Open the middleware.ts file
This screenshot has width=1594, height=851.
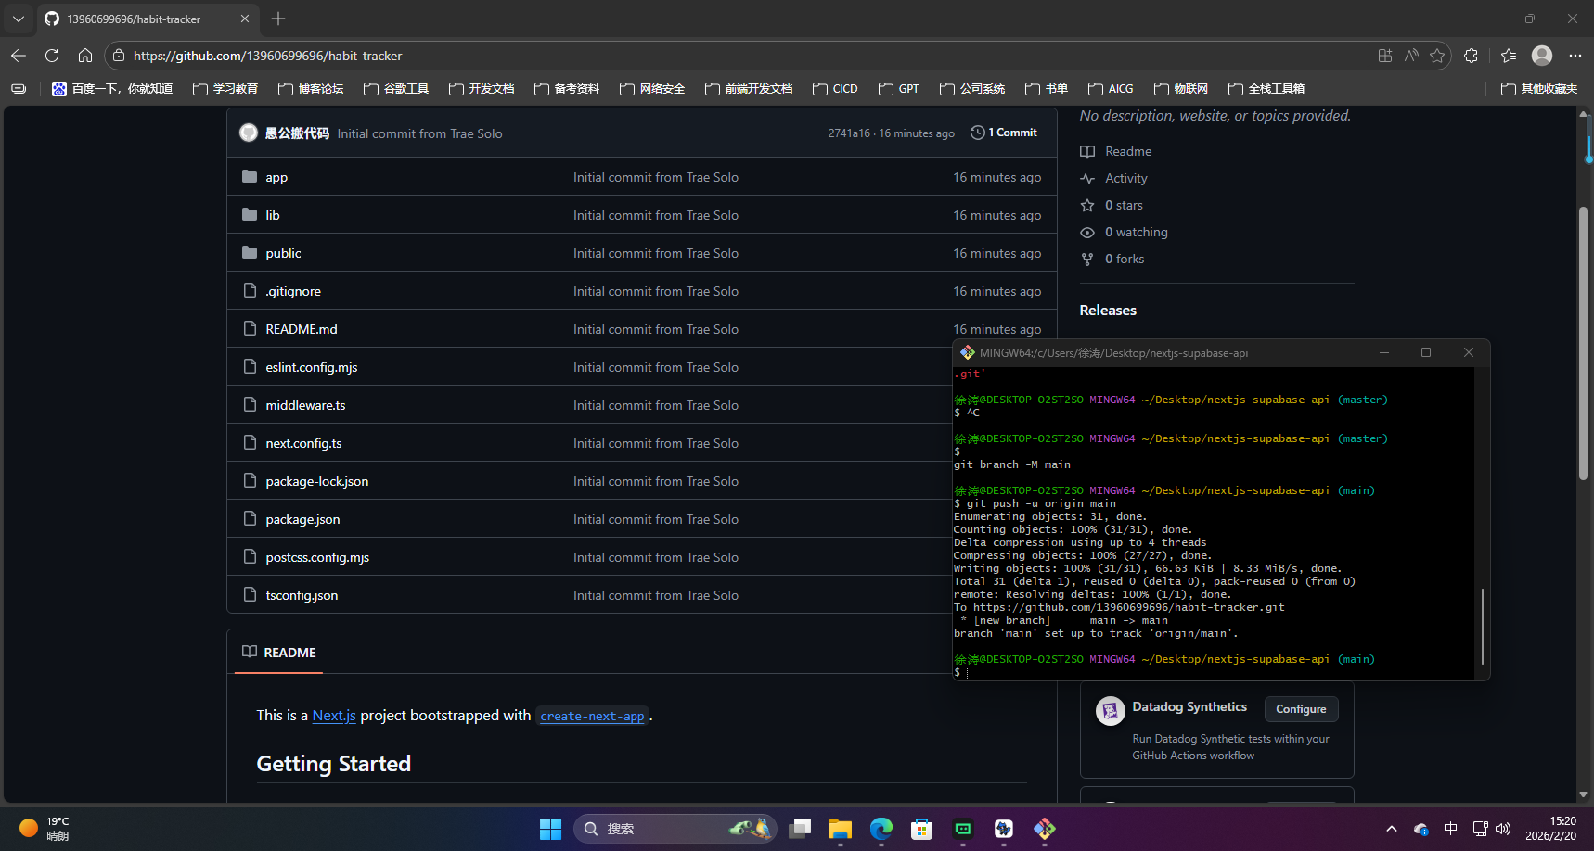(305, 405)
